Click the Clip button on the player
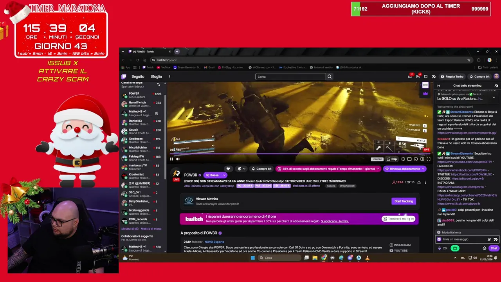 (392, 159)
